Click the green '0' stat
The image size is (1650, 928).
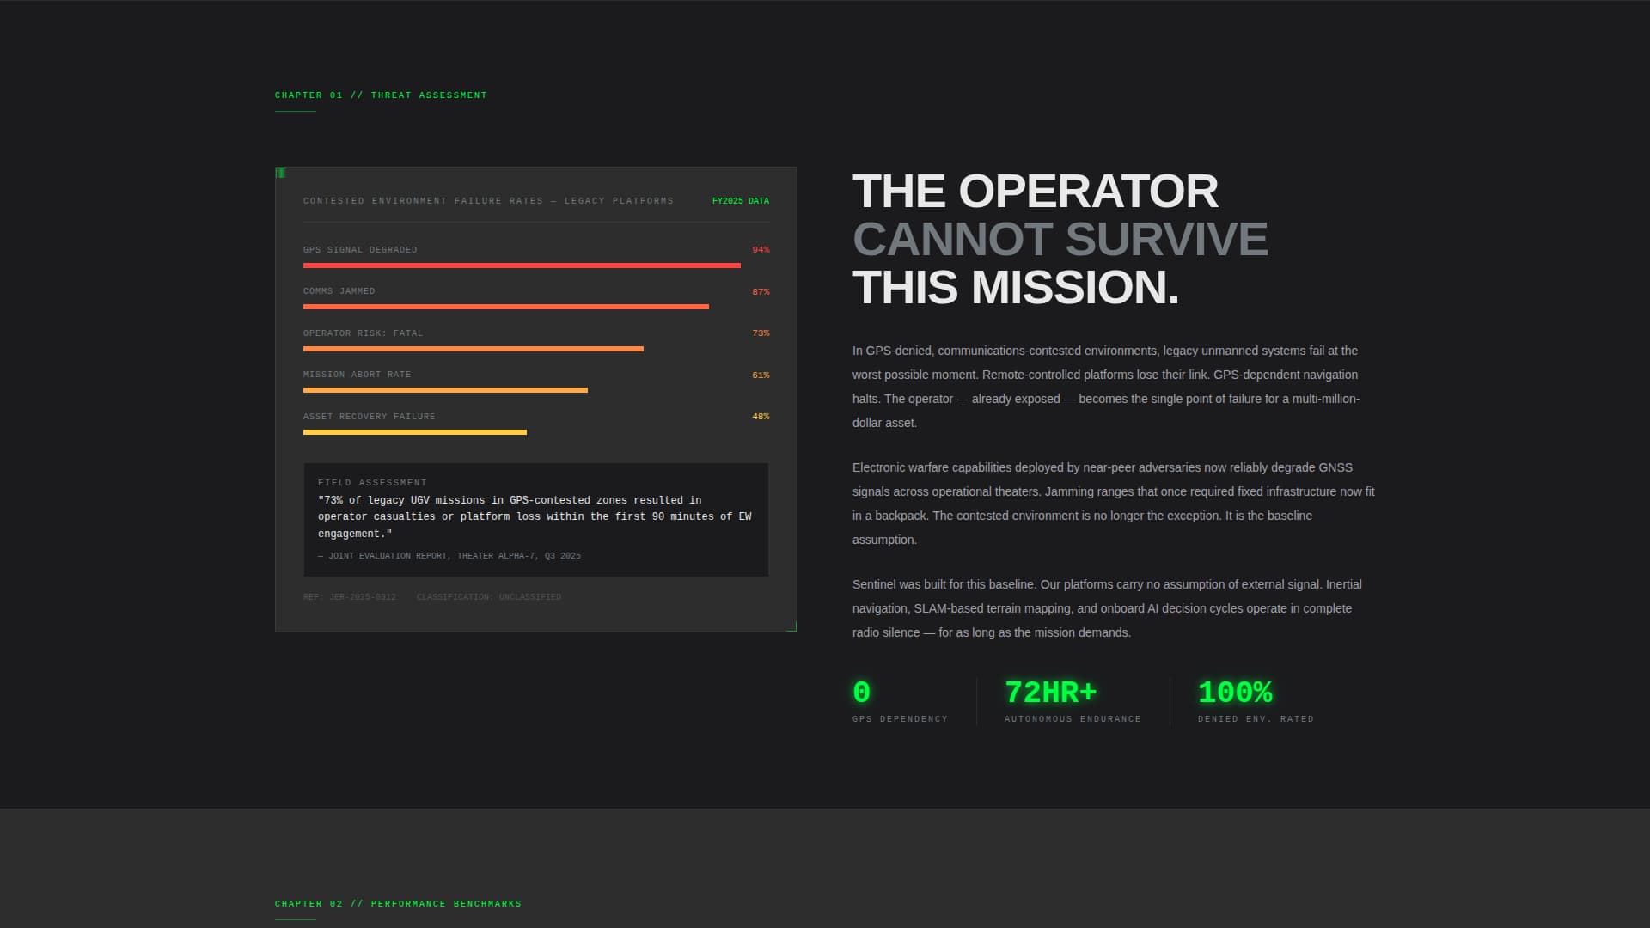tap(861, 693)
